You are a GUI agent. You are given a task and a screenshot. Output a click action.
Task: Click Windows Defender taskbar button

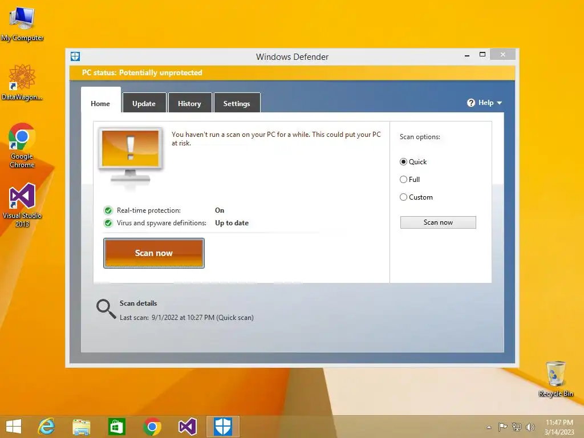pos(223,427)
